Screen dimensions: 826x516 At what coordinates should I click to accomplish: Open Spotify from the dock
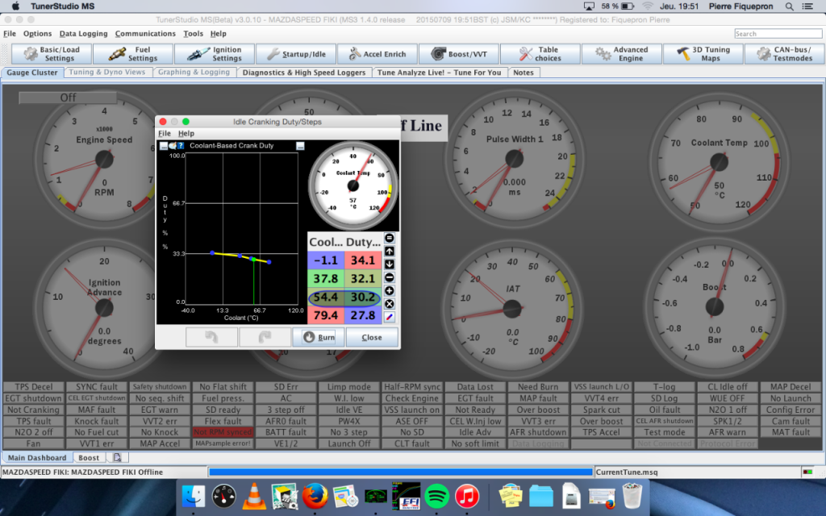coord(436,497)
